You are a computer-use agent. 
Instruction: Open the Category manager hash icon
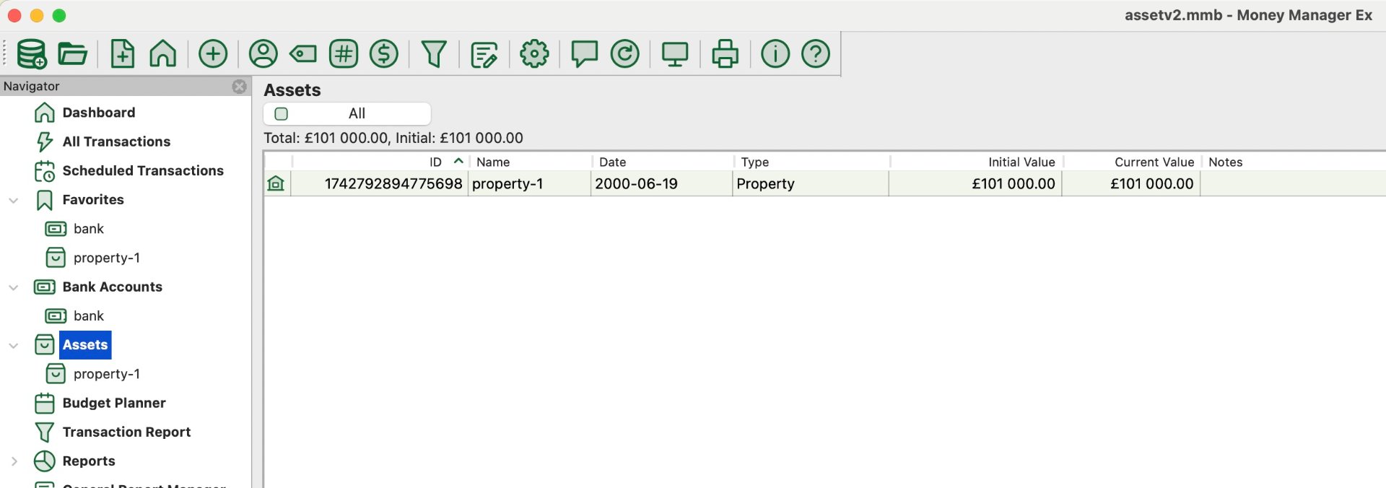(x=344, y=54)
